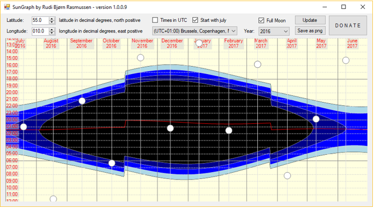Toggle the Full Moon checkbox

tap(261, 21)
